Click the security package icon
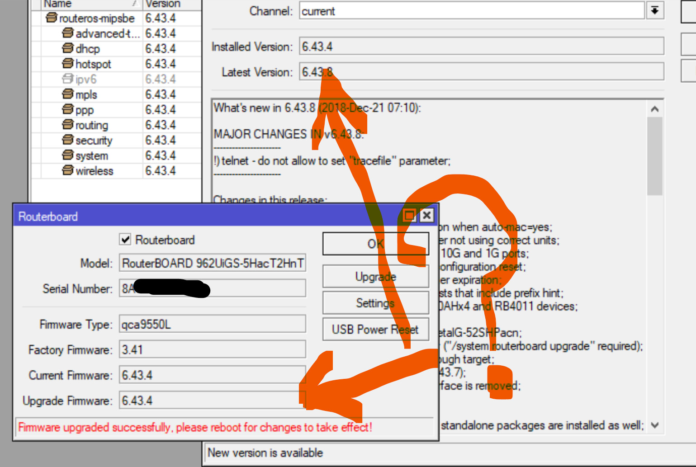This screenshot has height=467, width=696. click(x=68, y=140)
